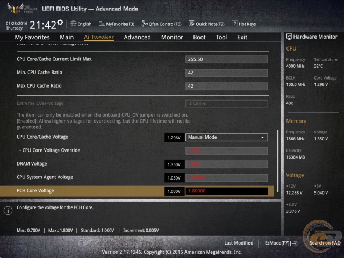Click the 5.040 V reading
344x258 pixels.
pyautogui.click(x=321, y=193)
